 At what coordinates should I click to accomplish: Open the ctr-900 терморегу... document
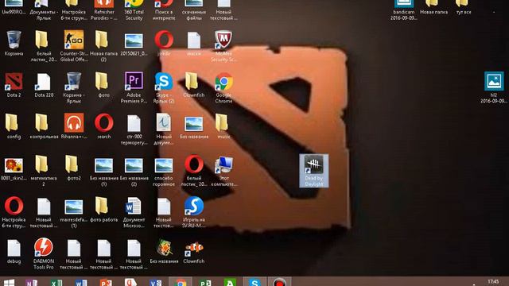[134, 129]
